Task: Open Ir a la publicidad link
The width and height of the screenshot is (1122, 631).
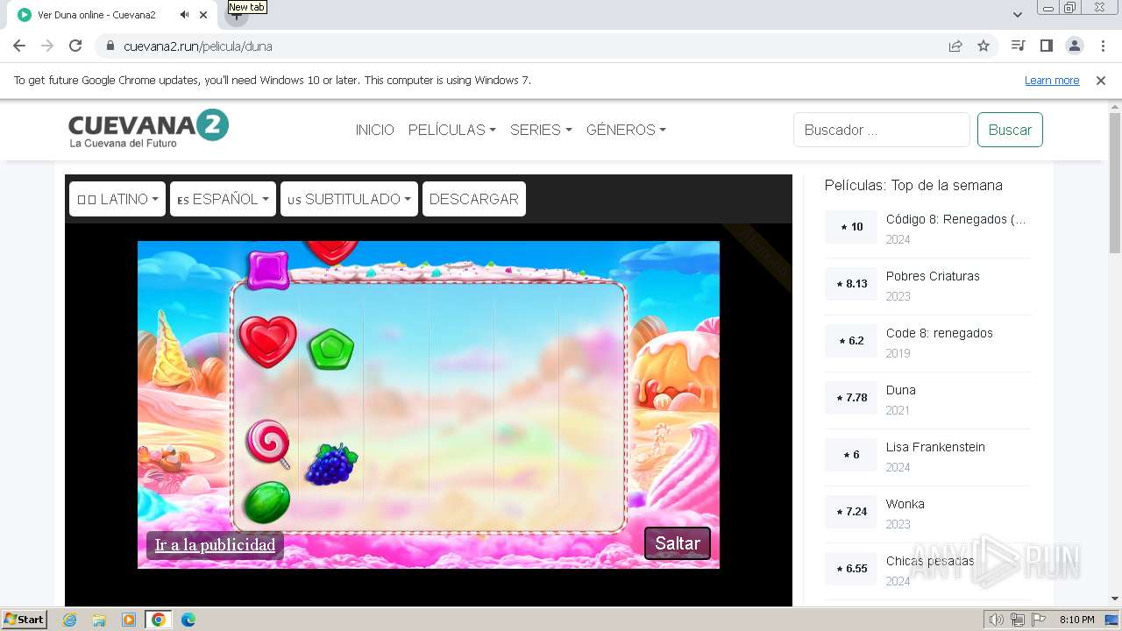Action: pos(215,545)
